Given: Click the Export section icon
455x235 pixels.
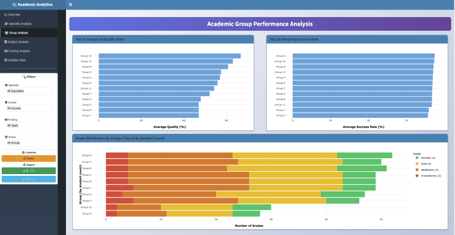Looking at the screenshot, I should tap(24, 164).
